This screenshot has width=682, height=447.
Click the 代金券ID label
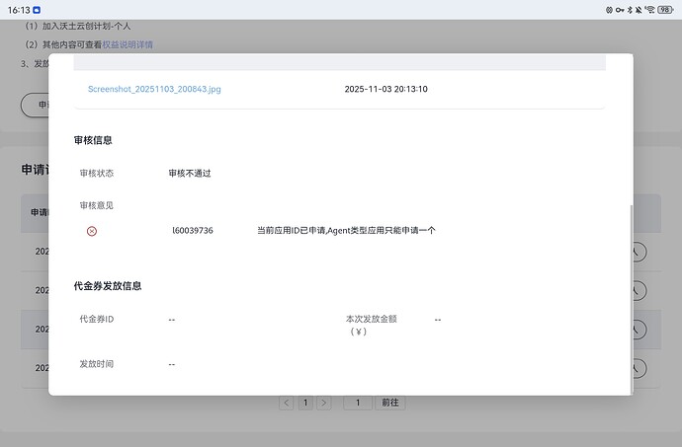coord(97,320)
